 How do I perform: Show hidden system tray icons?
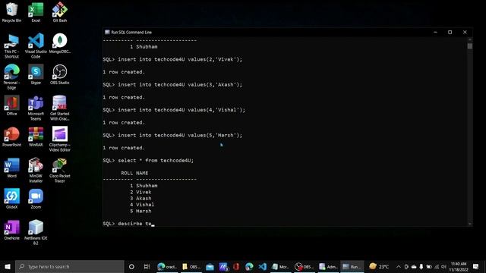[399, 266]
